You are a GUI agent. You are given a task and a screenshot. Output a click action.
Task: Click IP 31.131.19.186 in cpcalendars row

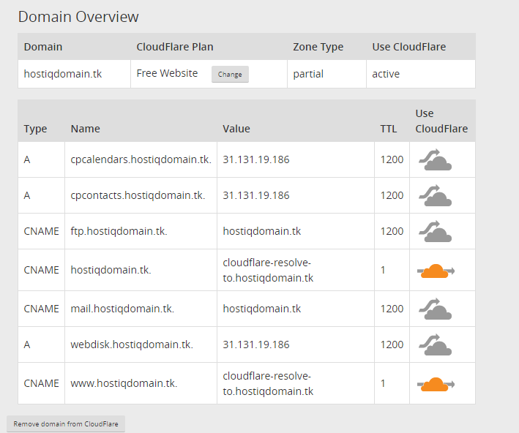[x=256, y=159]
